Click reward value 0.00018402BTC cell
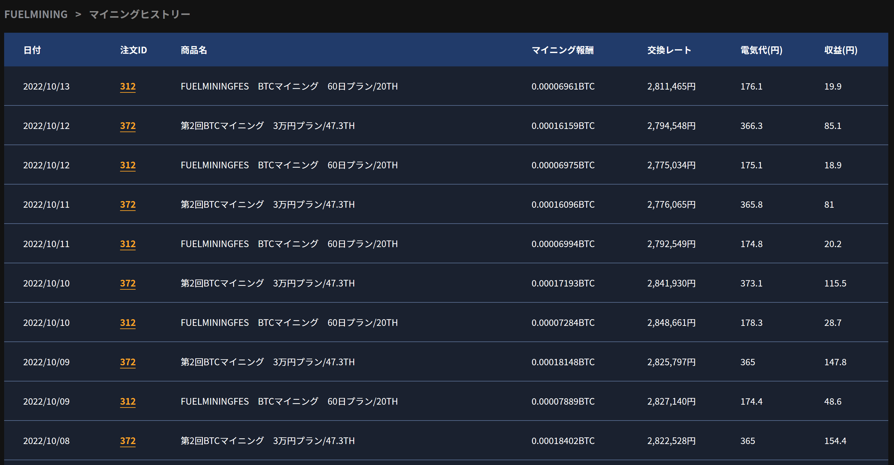 [x=562, y=441]
